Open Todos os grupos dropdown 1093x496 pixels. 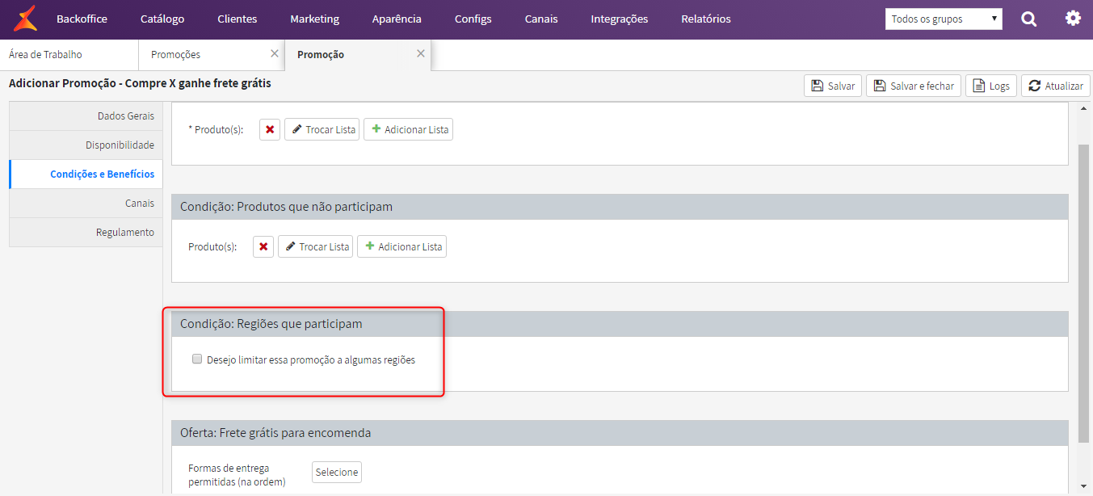944,19
